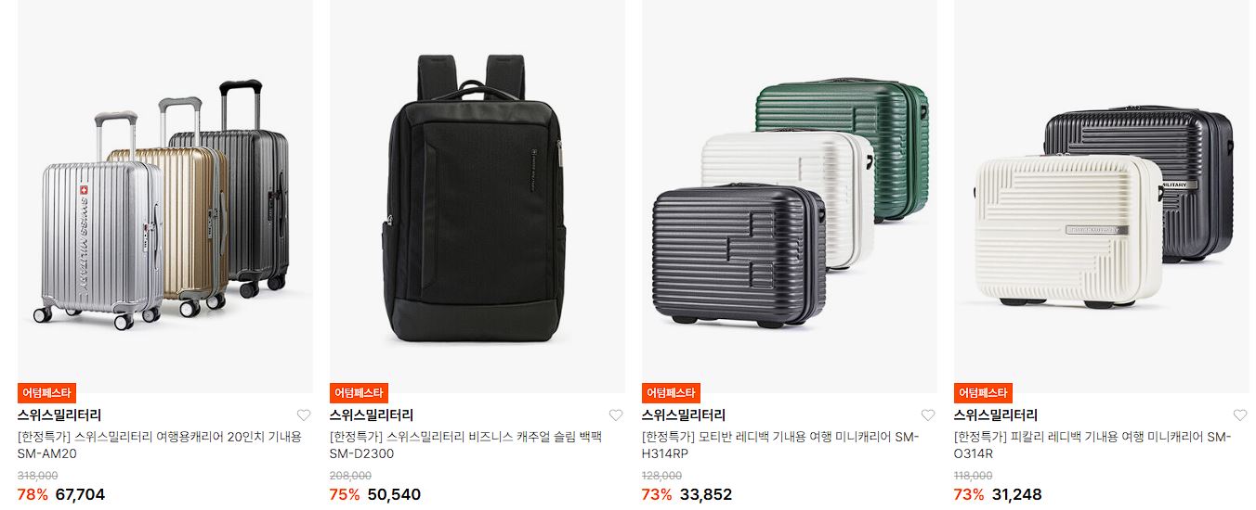Screen dimensions: 1256x510
Task: Open the three-suitcase product image
Action: click(x=165, y=197)
